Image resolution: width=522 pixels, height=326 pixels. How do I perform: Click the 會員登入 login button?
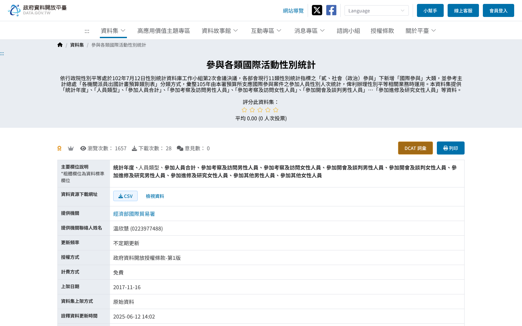(x=499, y=10)
